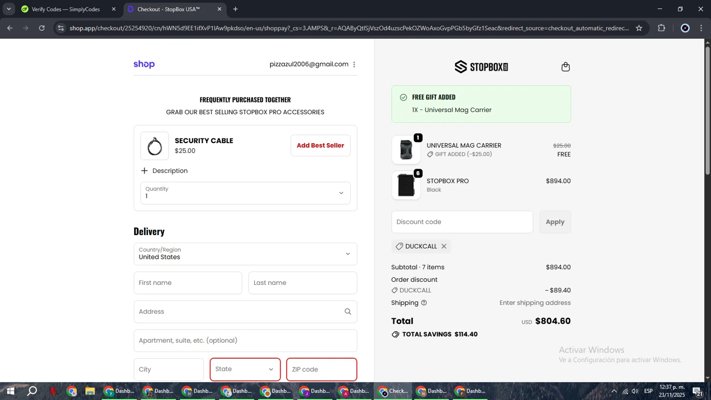Image resolution: width=711 pixels, height=400 pixels.
Task: Open the volume speaker tray icon
Action: (x=635, y=391)
